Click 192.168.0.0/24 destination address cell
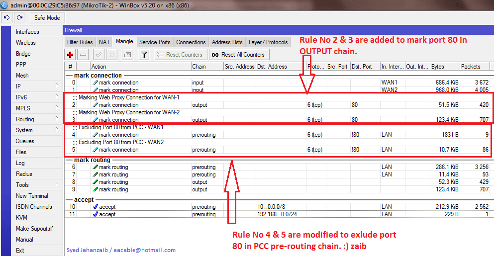The height and width of the screenshot is (256, 494). click(x=281, y=214)
